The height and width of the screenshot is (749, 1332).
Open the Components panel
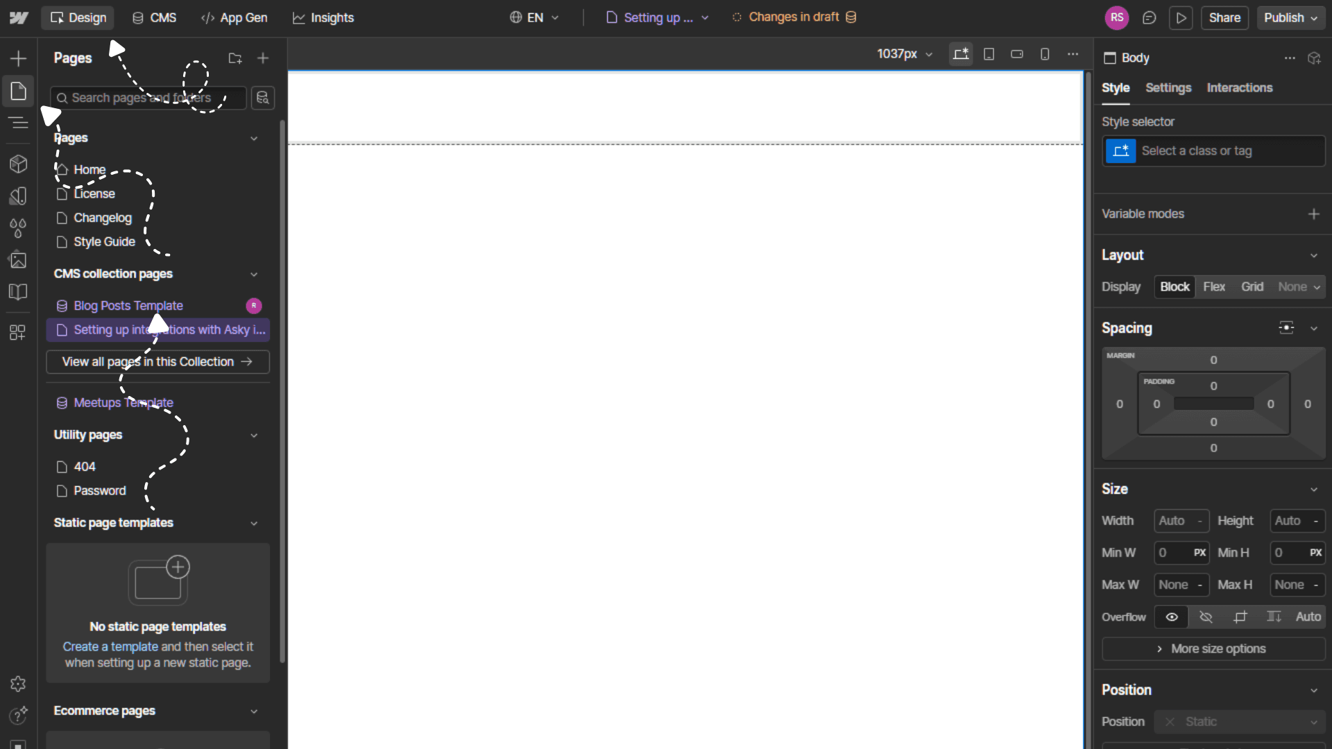tap(17, 164)
